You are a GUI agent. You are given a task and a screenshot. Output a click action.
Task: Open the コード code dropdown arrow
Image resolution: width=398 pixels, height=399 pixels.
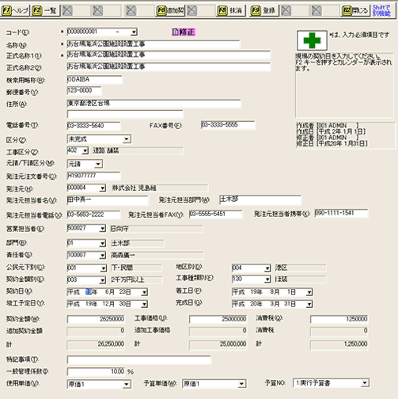(x=134, y=32)
